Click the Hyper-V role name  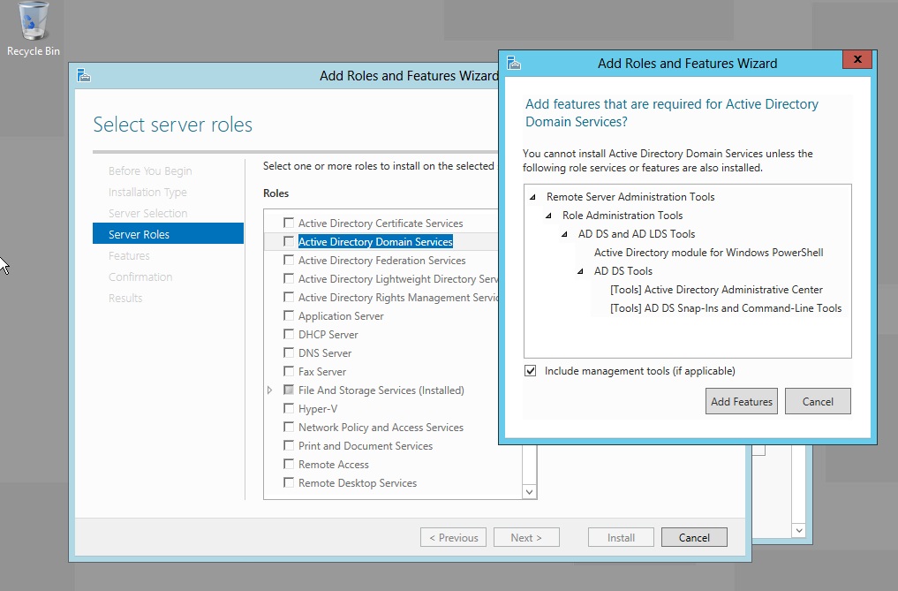tap(318, 409)
